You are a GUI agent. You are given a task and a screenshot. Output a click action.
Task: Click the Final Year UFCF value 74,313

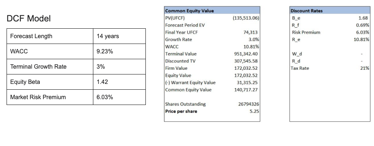pos(250,32)
